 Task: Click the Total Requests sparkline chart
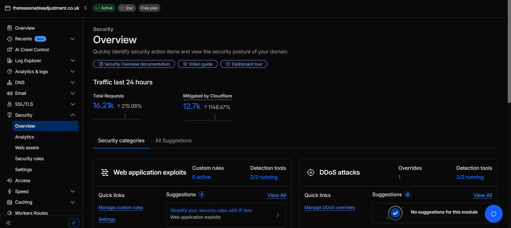click(117, 116)
